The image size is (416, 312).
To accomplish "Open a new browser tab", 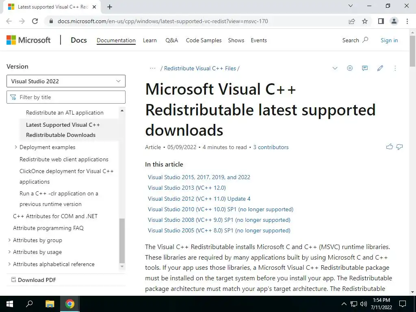I will [x=110, y=7].
